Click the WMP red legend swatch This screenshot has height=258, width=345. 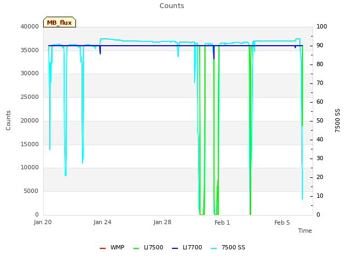point(103,248)
